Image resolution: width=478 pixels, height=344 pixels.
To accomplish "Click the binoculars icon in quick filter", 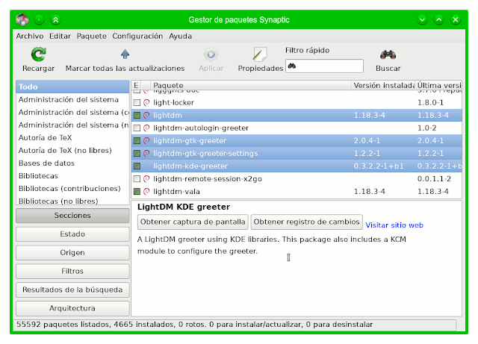I will point(292,66).
